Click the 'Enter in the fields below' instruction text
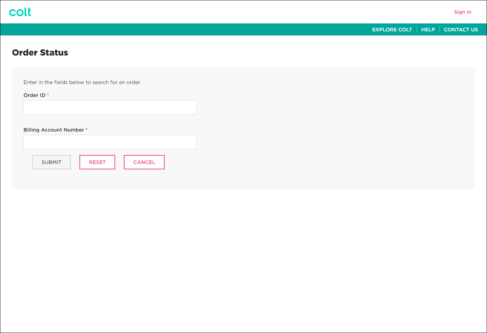Viewport: 487px width, 333px height. (82, 82)
